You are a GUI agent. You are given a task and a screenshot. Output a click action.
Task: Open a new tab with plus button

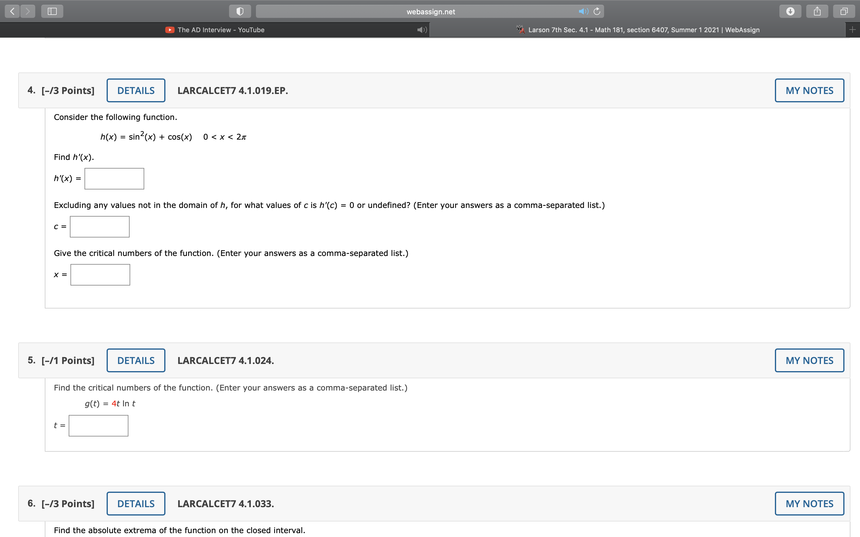852,30
